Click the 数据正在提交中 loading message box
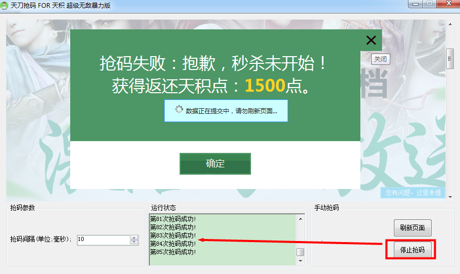Screen dimensions: 460x274 point(226,111)
